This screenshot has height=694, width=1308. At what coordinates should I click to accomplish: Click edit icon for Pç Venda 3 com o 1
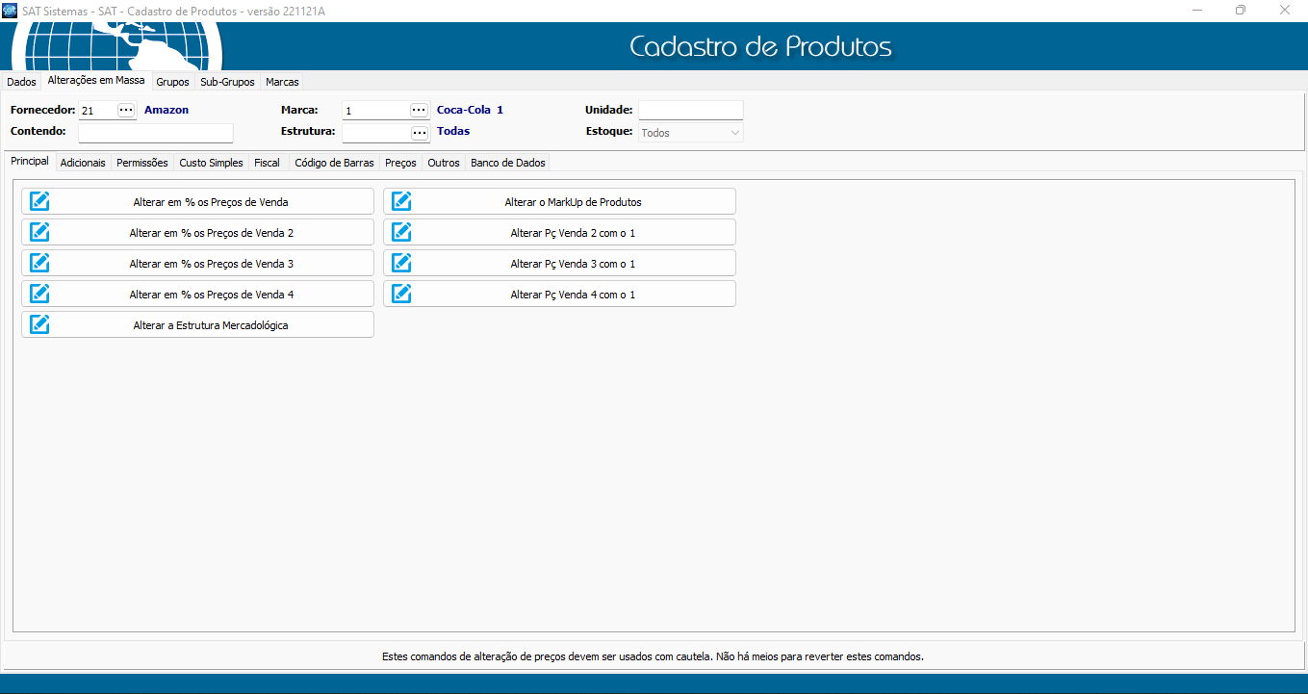coord(402,263)
